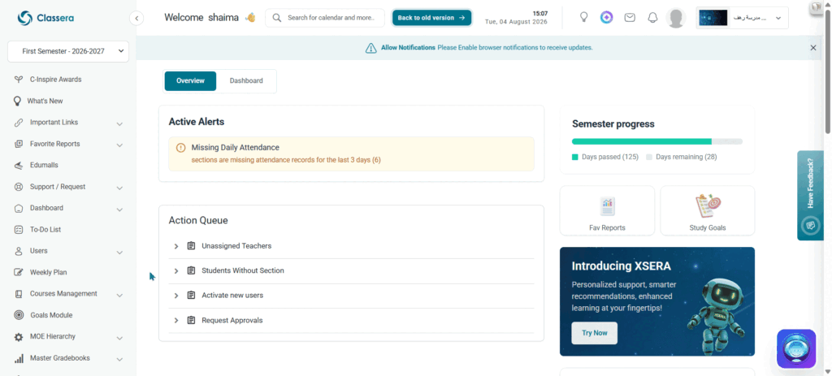Click the Classera logo
The width and height of the screenshot is (832, 376).
coord(45,18)
